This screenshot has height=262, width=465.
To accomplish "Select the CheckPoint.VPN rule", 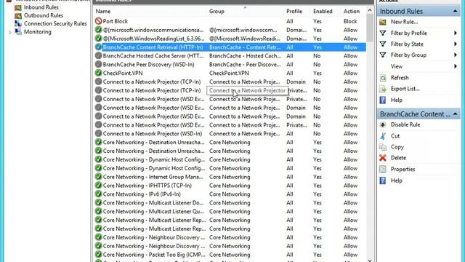I will click(123, 73).
